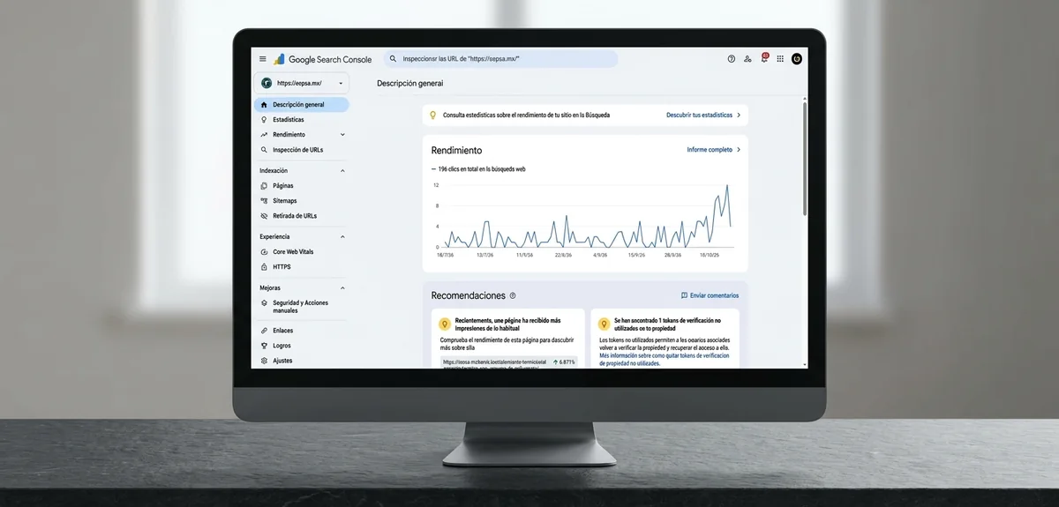Click the shield icon for Seguridad y Acciones manuales
The height and width of the screenshot is (507, 1059).
[264, 302]
